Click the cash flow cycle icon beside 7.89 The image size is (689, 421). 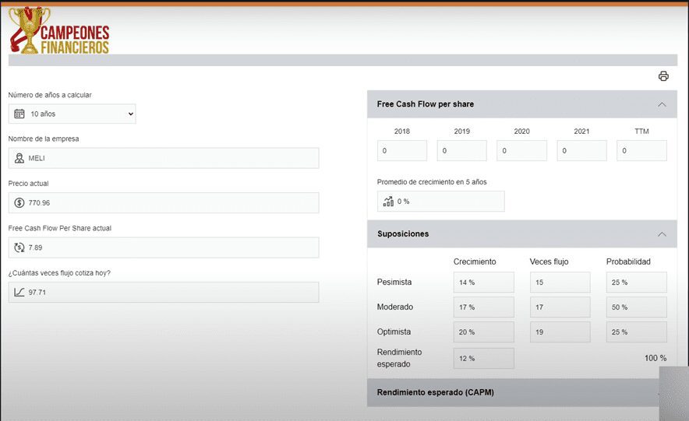point(19,247)
